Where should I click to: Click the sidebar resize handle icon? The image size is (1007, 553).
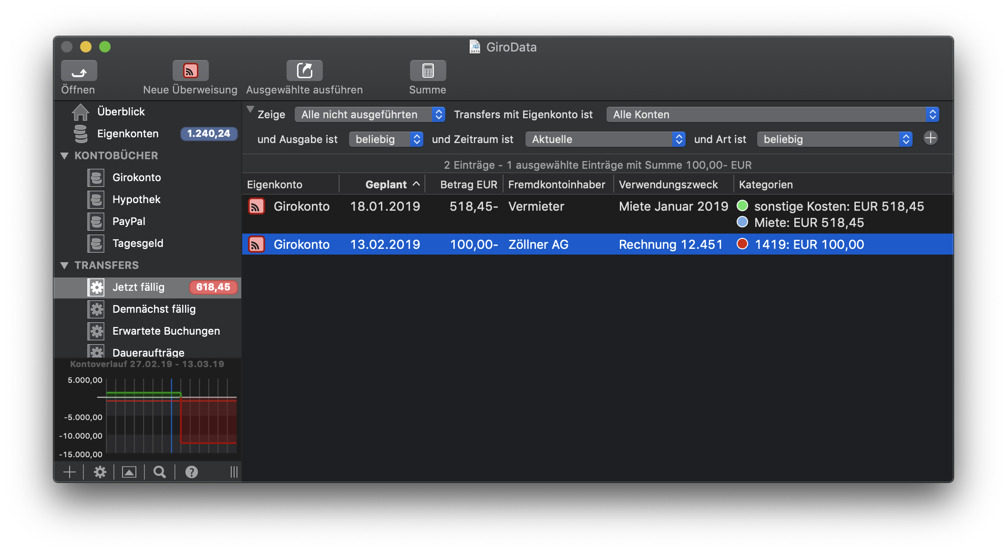tap(234, 472)
